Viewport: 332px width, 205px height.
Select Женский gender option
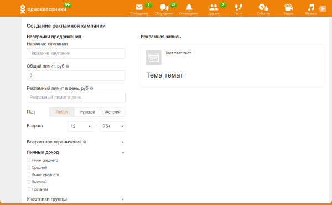click(x=112, y=112)
